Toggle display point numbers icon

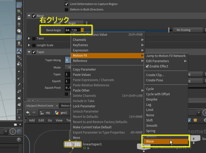click(19, 91)
